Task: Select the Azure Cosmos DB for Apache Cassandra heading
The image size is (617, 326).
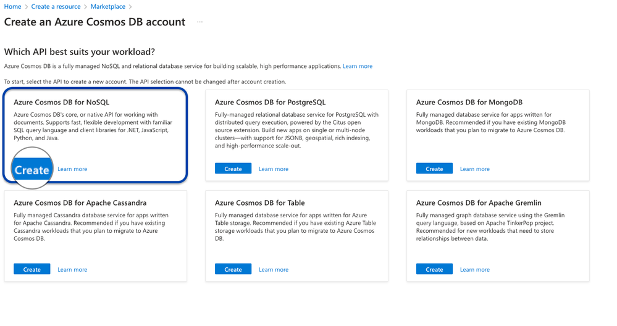Action: pyautogui.click(x=80, y=203)
